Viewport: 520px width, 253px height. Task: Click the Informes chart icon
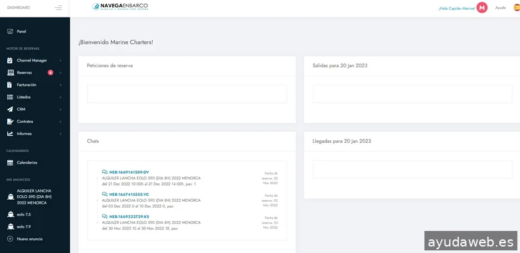[10, 134]
